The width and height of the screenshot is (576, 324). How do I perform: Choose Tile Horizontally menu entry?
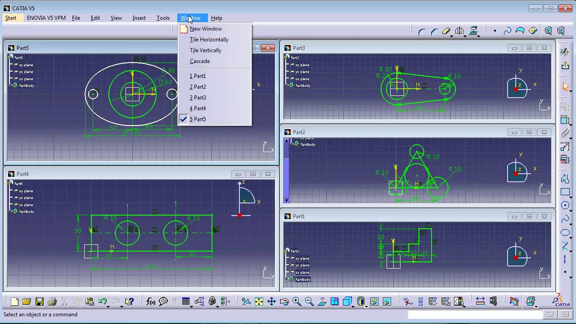pos(215,40)
